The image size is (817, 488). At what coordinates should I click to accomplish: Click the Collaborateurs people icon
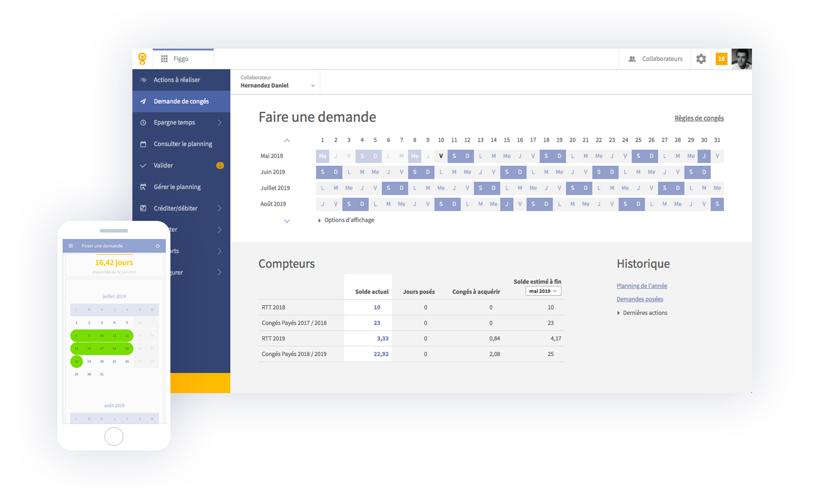[632, 59]
